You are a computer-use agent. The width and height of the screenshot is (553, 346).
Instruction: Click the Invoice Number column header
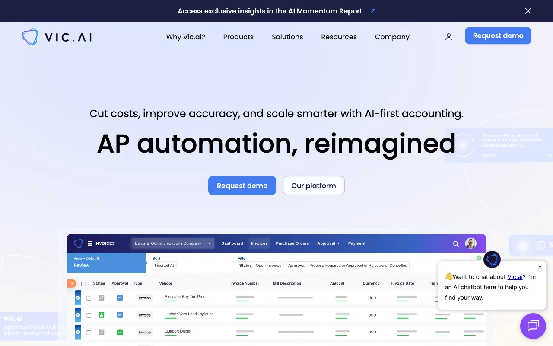pos(245,283)
